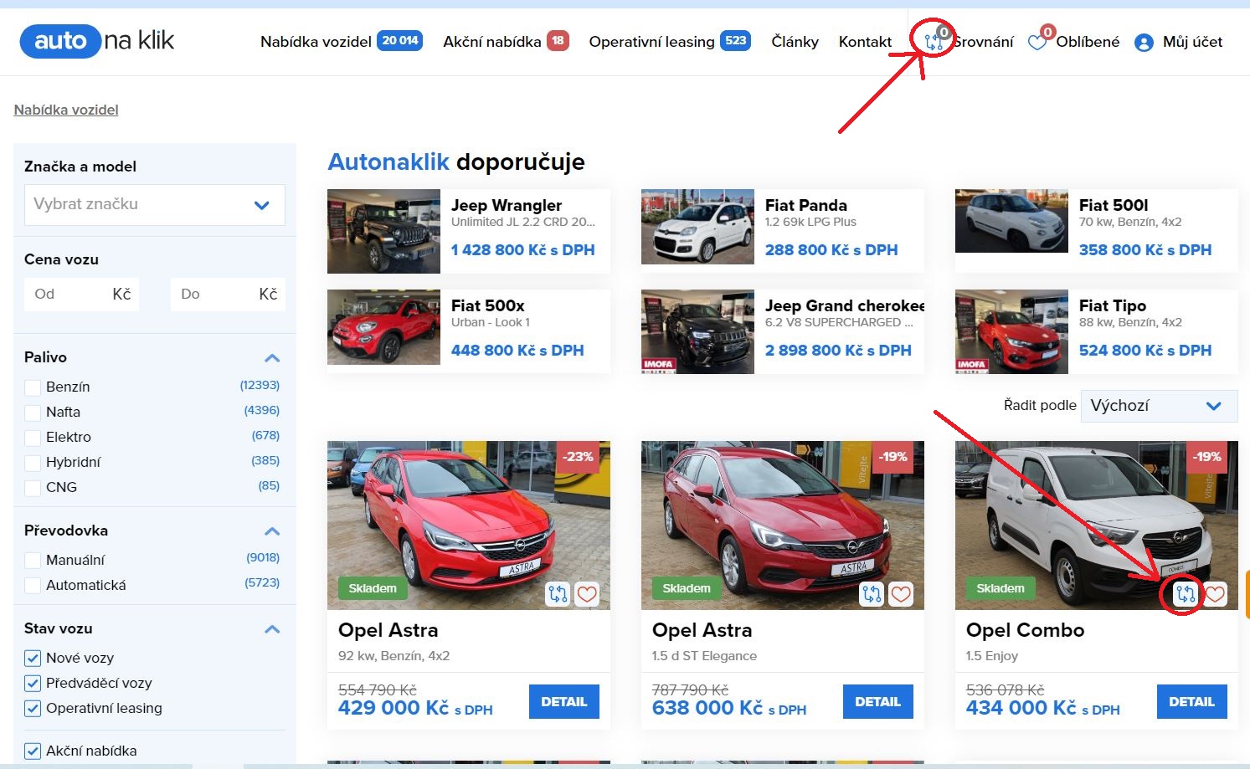Collapse the Palivo filter section
This screenshot has height=769, width=1250.
[x=272, y=358]
